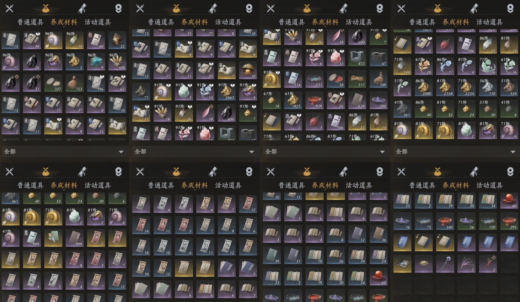Select the jade bud 91阶 item with count 3

click(184, 91)
